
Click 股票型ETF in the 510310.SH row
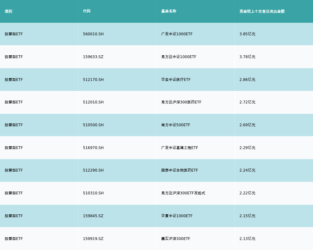point(14,193)
